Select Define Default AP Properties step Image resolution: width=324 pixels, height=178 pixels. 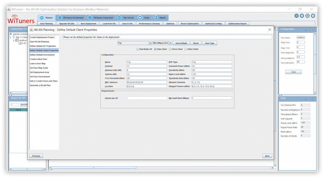(x=43, y=46)
